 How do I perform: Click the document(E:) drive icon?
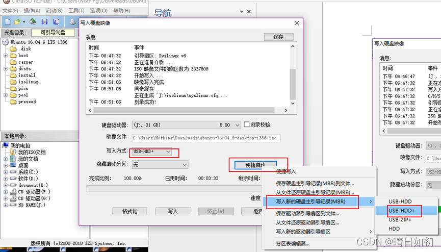pos(13,185)
